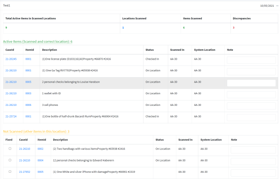
Task: Click the Discrepancies column header
Action: point(241,18)
